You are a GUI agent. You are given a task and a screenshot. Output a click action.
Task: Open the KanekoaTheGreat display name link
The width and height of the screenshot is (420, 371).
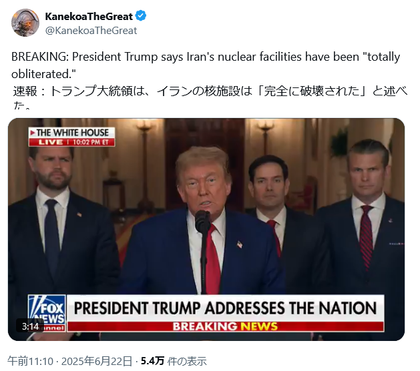pos(89,16)
